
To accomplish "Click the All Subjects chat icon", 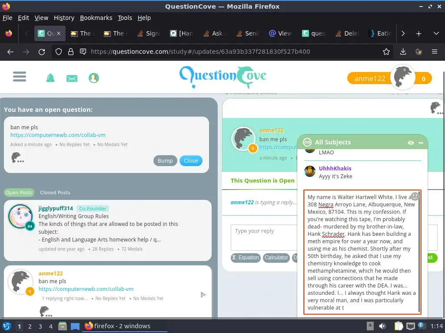I will (307, 142).
